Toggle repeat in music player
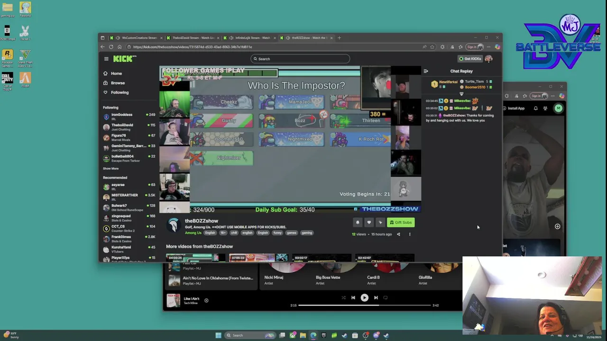607x341 pixels. coord(385,298)
